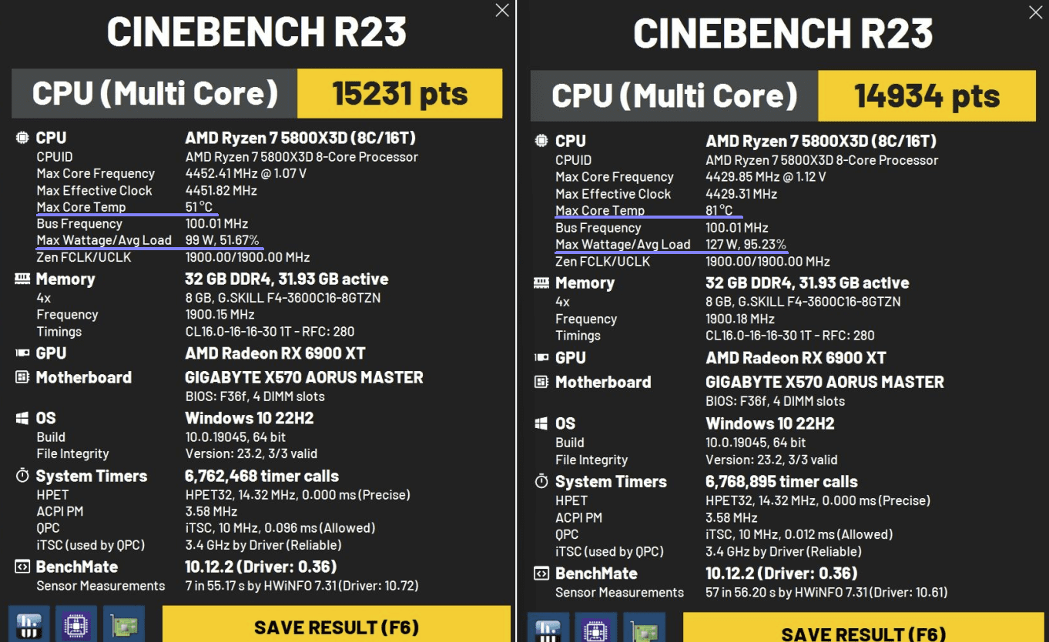Click BenchMate code icon in 15231 pts window

[x=22, y=567]
